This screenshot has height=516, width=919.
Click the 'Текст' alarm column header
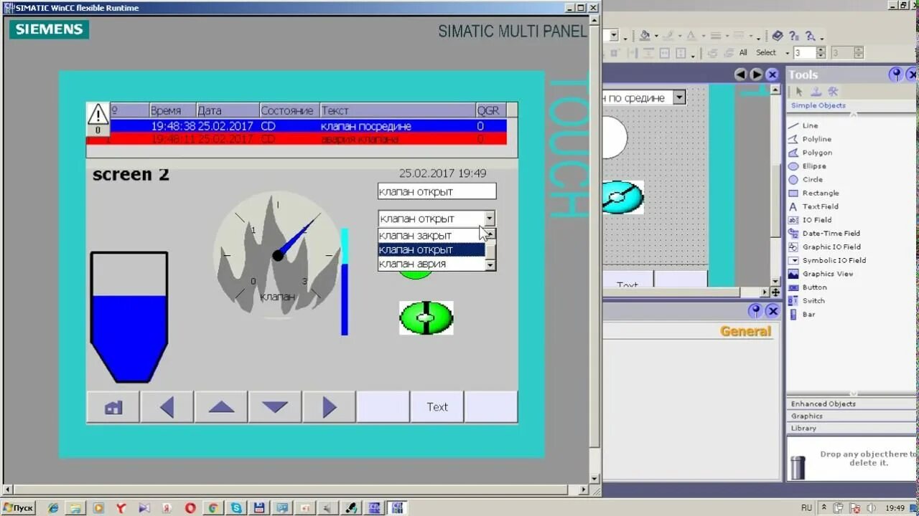click(397, 110)
